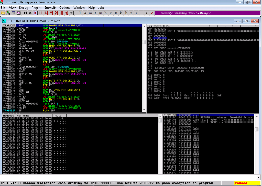Image resolution: width=262 pixels, height=186 pixels.
Task: Click the Open file folder icon
Action: (x=3, y=13)
